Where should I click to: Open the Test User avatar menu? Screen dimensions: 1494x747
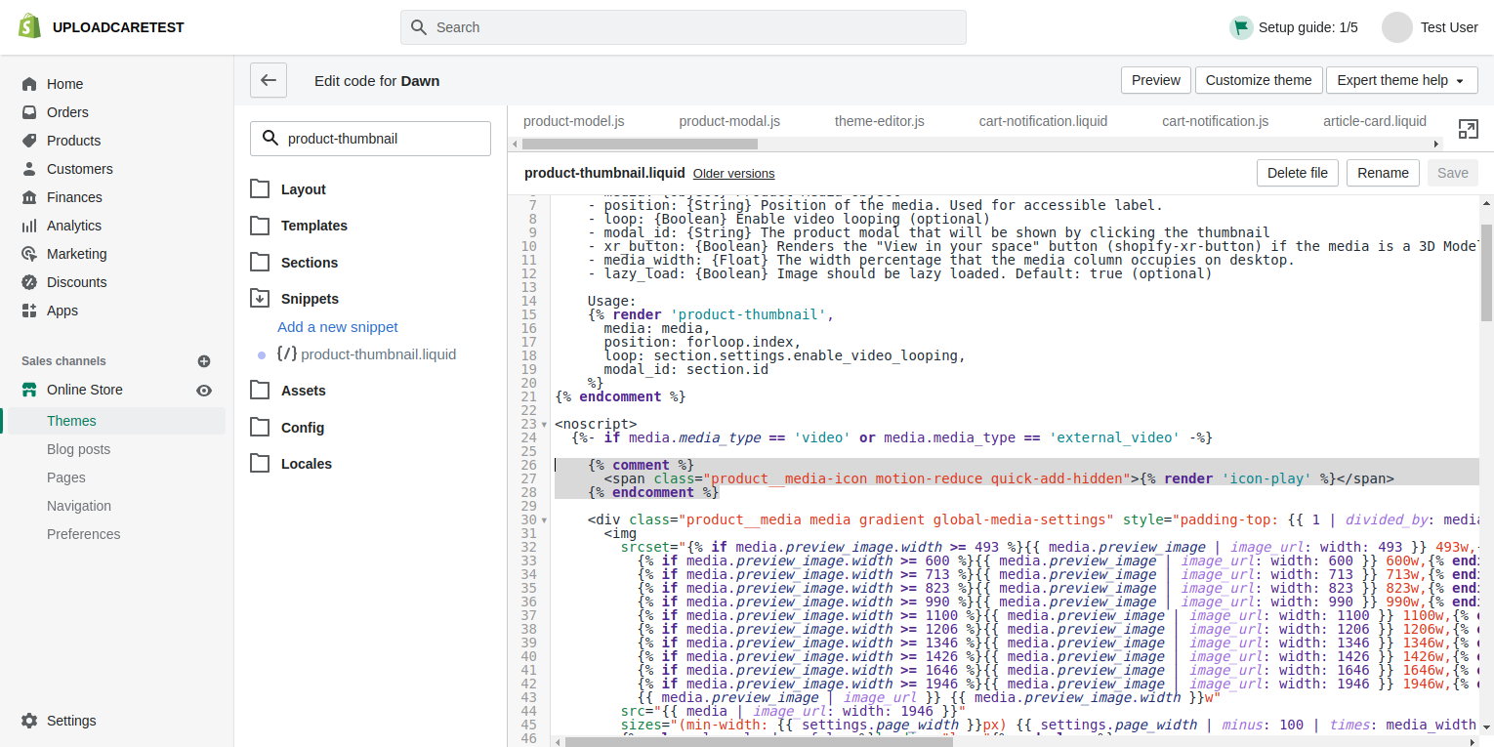coord(1397,27)
